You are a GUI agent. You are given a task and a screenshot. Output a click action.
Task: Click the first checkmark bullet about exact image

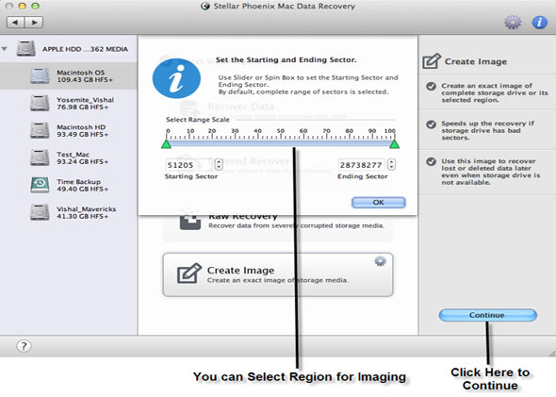(432, 86)
